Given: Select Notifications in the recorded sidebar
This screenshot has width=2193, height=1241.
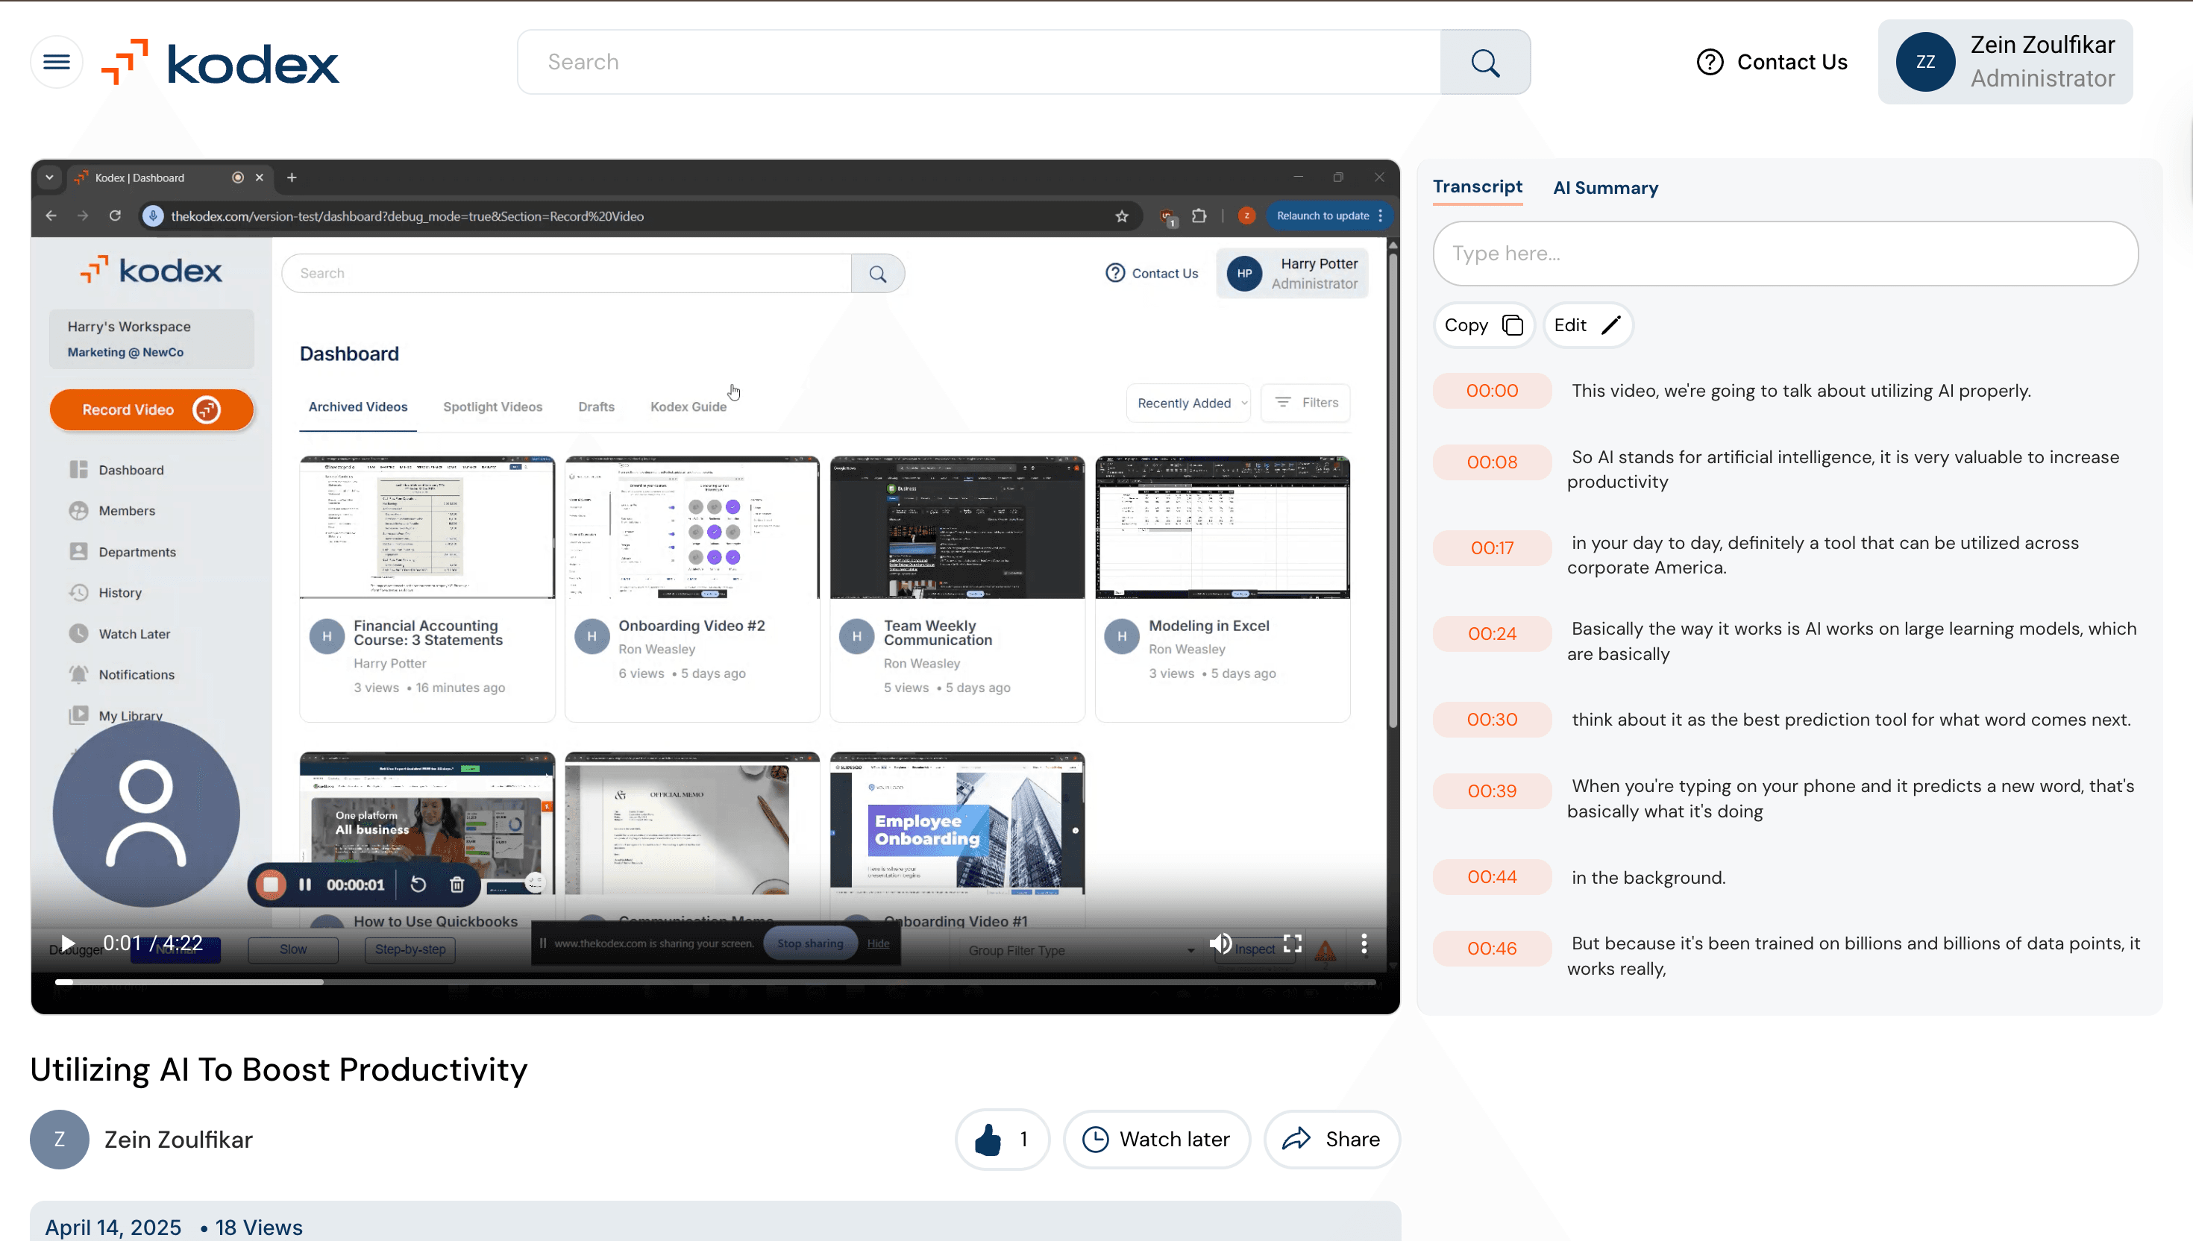Looking at the screenshot, I should 122,675.
